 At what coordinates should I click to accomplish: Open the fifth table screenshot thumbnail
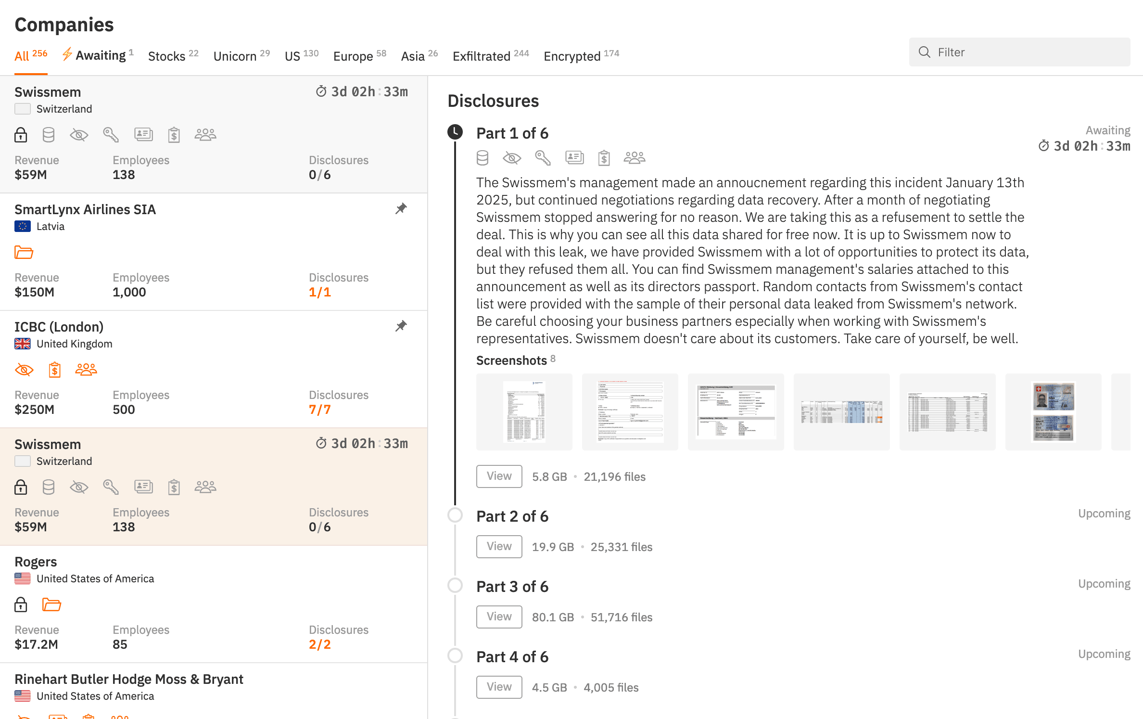948,412
